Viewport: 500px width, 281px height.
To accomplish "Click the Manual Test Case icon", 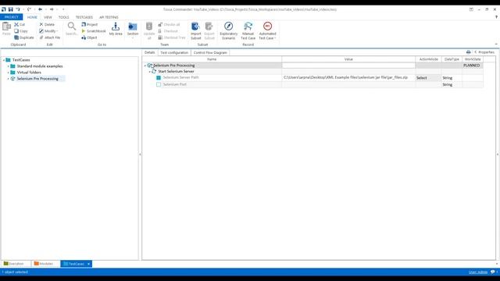I will click(x=248, y=26).
